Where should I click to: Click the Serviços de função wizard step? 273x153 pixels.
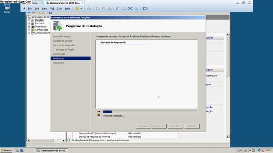65,50
